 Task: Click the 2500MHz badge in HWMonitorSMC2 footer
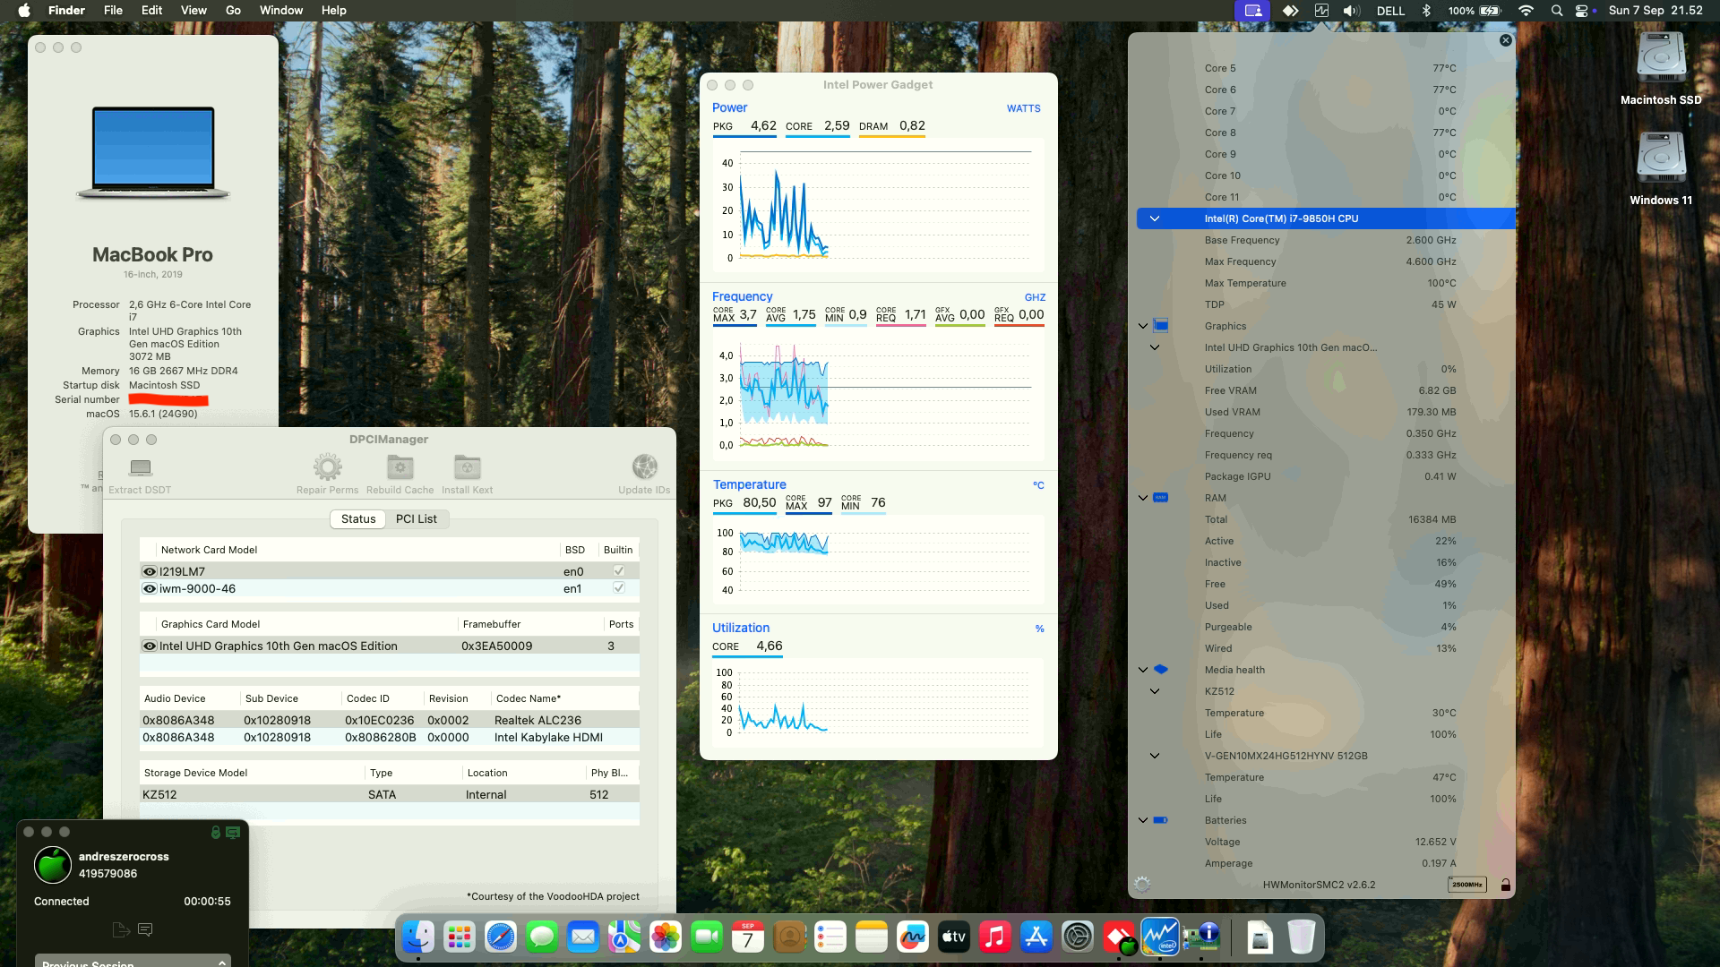coord(1466,885)
